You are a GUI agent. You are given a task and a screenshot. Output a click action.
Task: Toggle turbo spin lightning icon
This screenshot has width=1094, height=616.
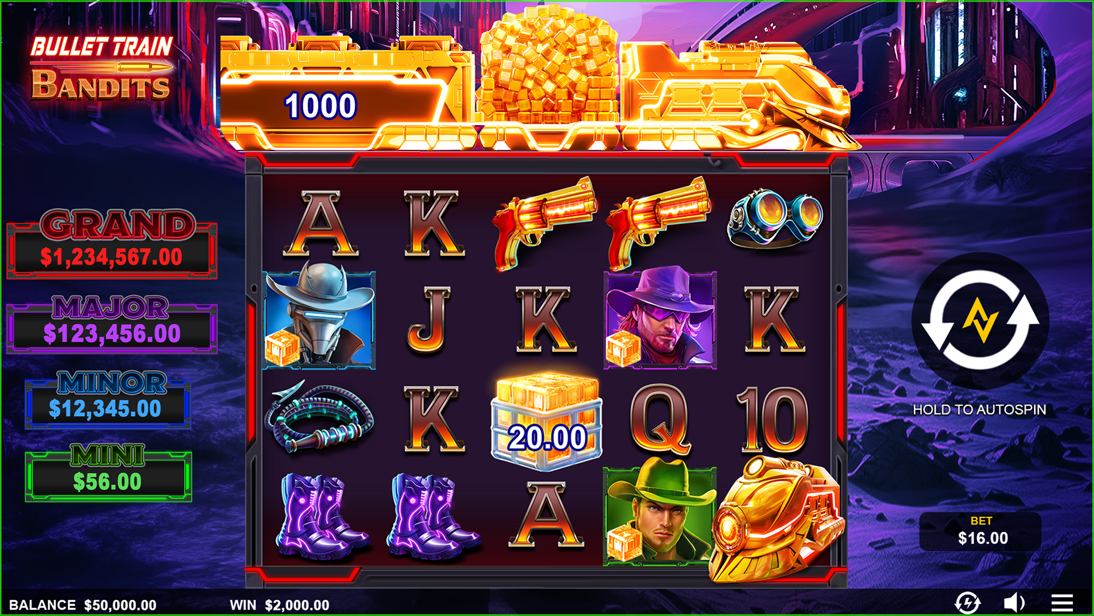(x=968, y=602)
